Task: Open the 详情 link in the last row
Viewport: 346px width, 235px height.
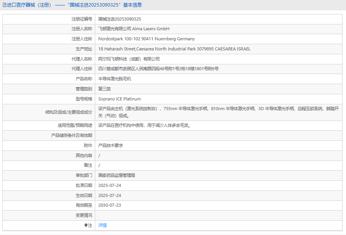Action: 102,225
